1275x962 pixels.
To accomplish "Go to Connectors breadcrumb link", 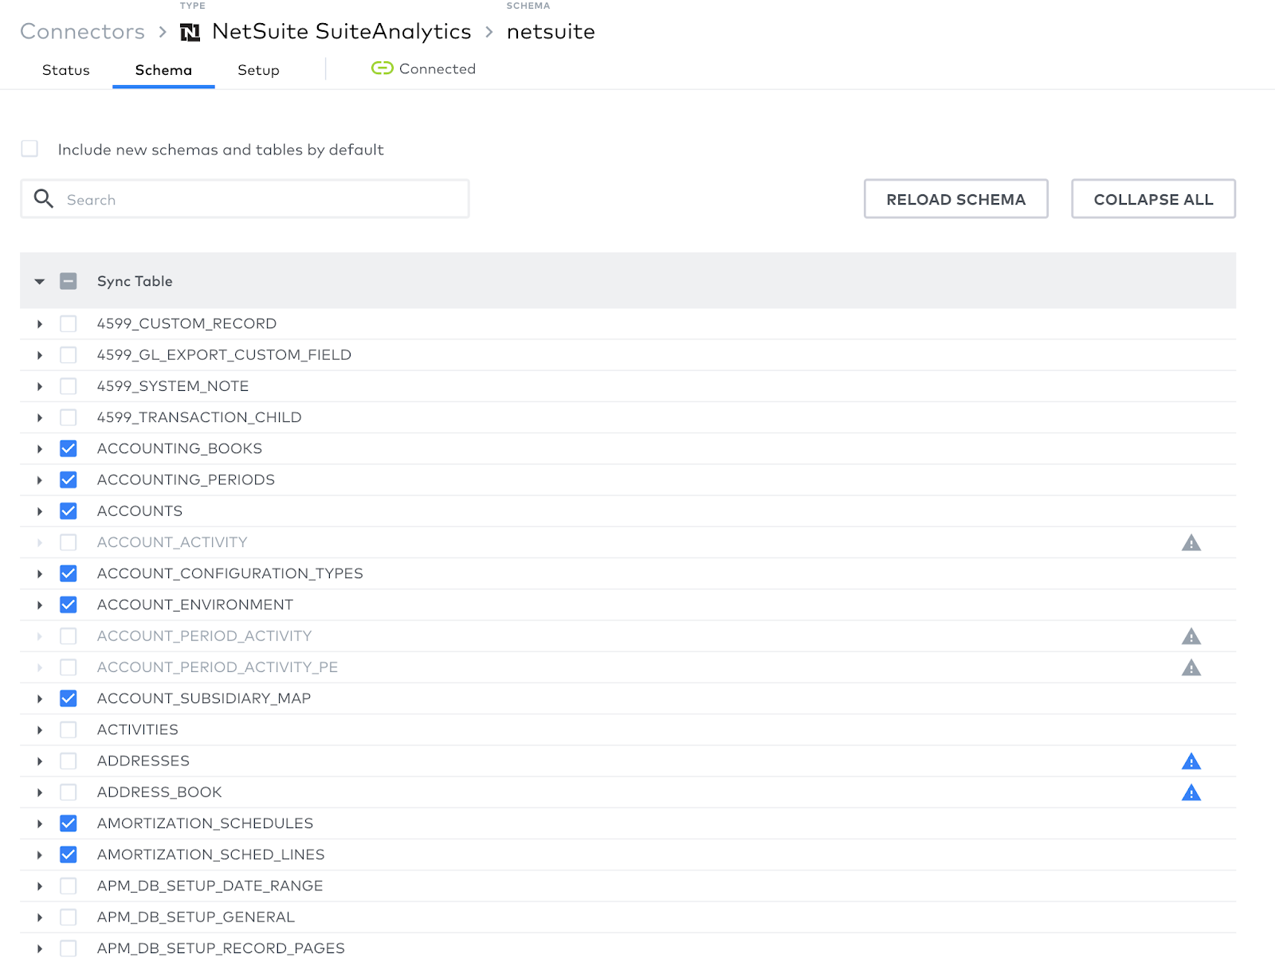I will click(x=82, y=31).
